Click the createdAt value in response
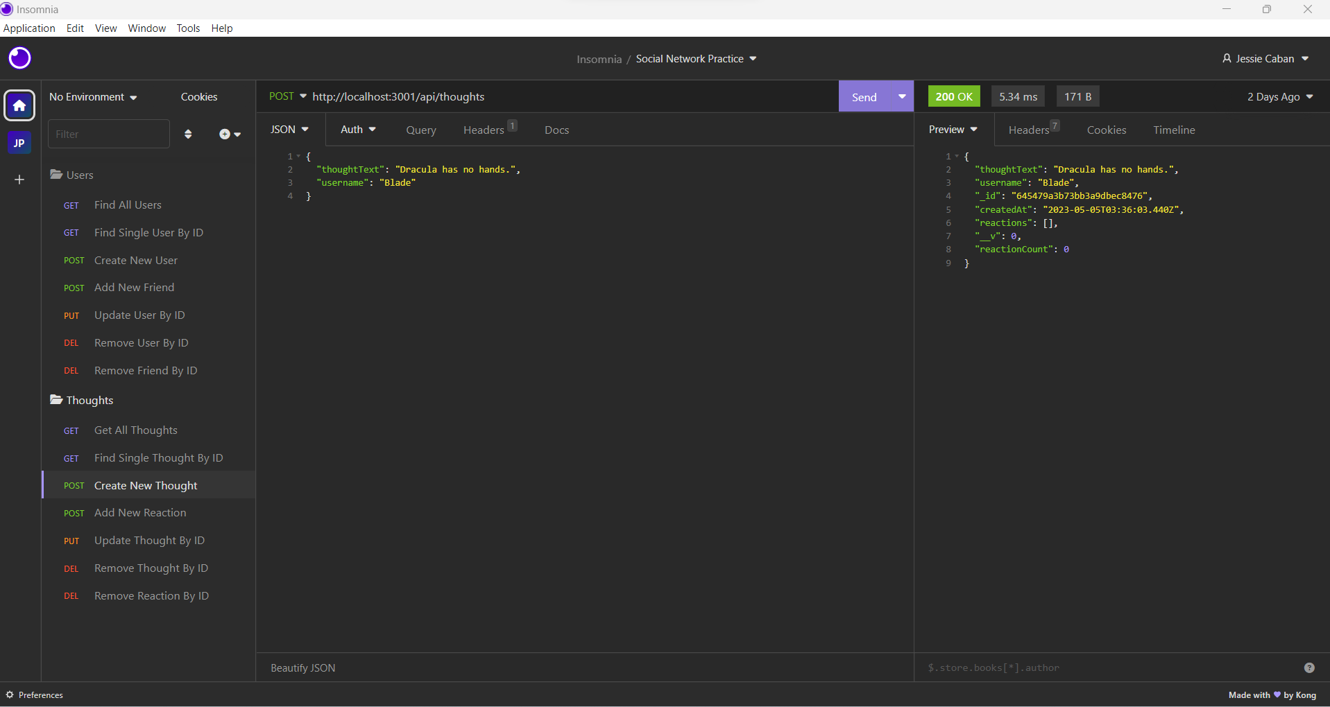The height and width of the screenshot is (707, 1330). 1111,209
